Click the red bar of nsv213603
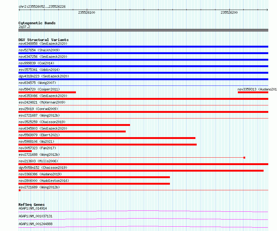The width and height of the screenshot is (277, 231). [x=143, y=164]
